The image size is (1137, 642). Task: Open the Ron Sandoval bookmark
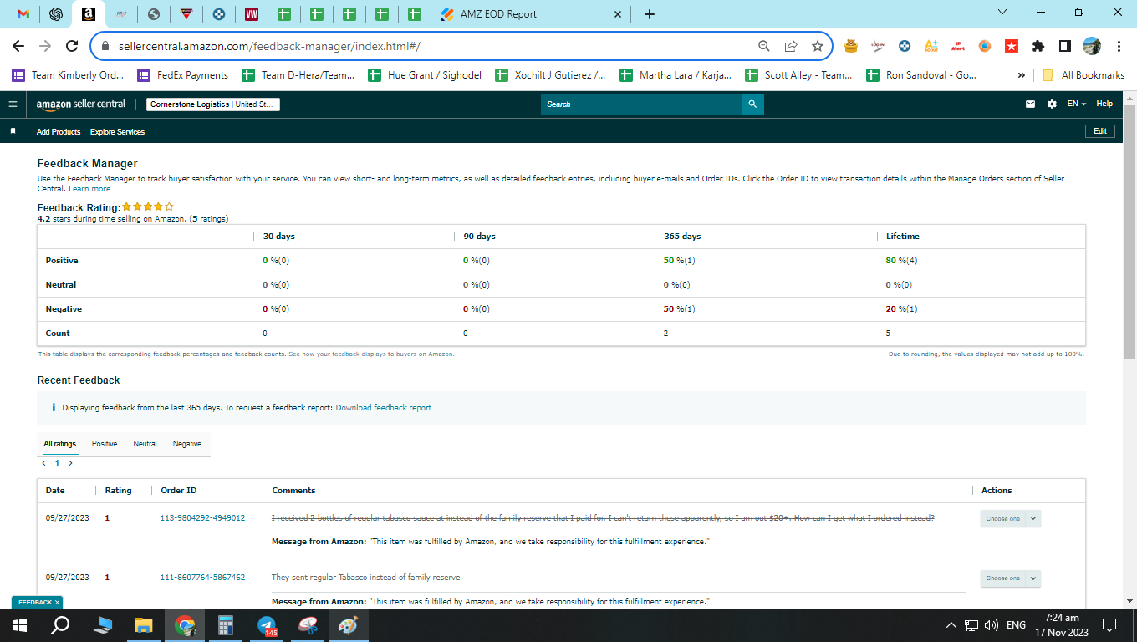point(922,75)
